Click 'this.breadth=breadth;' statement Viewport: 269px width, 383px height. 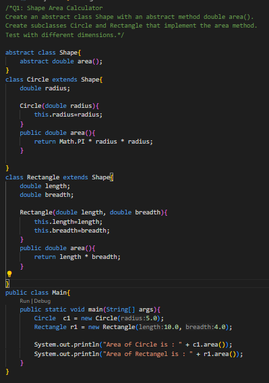(x=72, y=231)
